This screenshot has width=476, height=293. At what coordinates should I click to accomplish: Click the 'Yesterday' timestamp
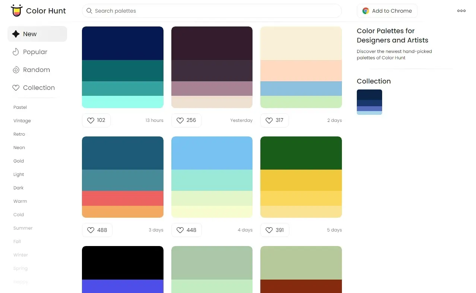[241, 120]
